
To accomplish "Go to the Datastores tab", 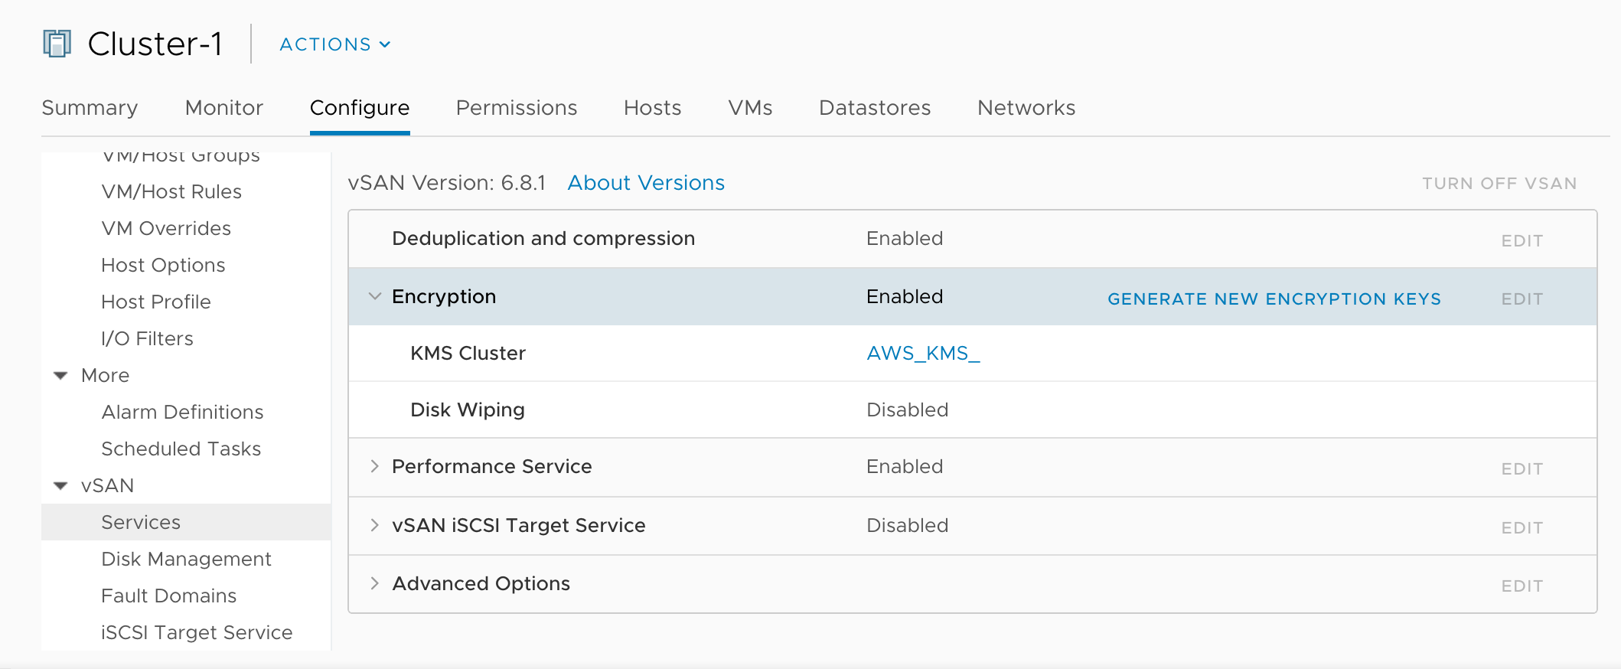I will [874, 108].
